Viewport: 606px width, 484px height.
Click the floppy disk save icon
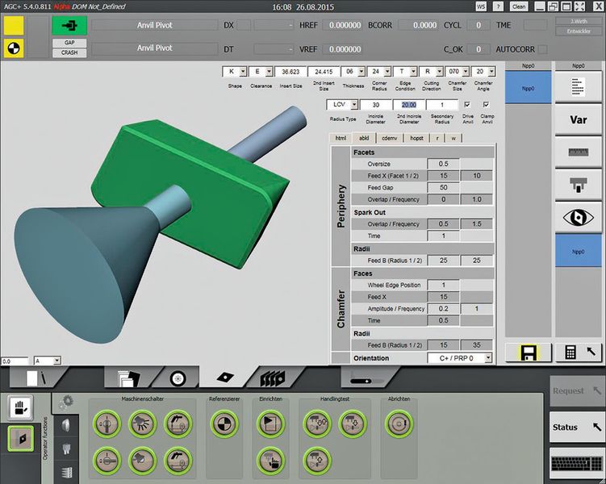528,353
